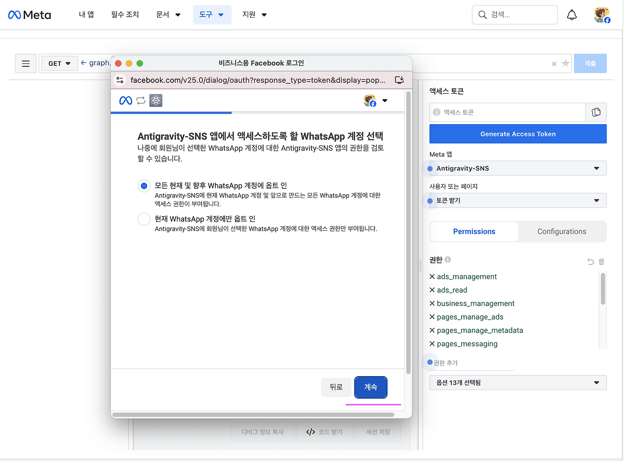Star the current query as a favorite

[565, 63]
